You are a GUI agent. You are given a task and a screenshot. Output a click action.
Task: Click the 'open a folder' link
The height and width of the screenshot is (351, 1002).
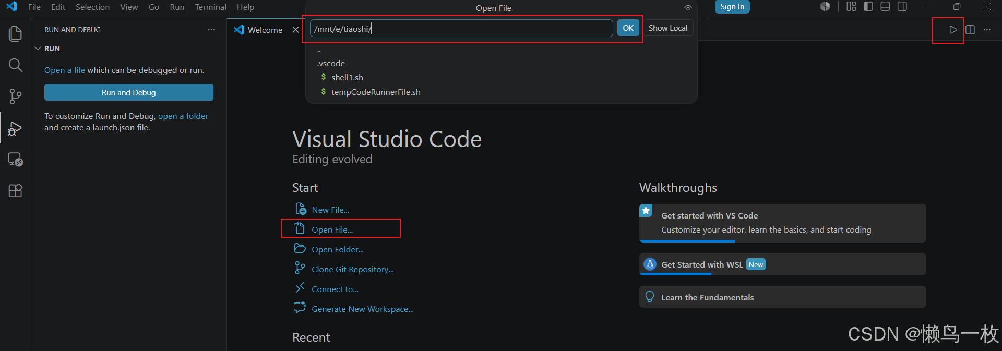pos(183,116)
